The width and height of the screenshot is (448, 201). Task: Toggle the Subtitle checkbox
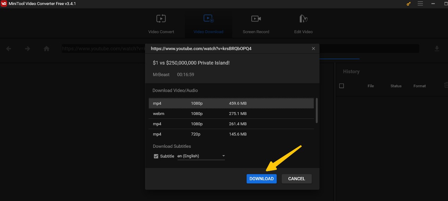coord(156,156)
